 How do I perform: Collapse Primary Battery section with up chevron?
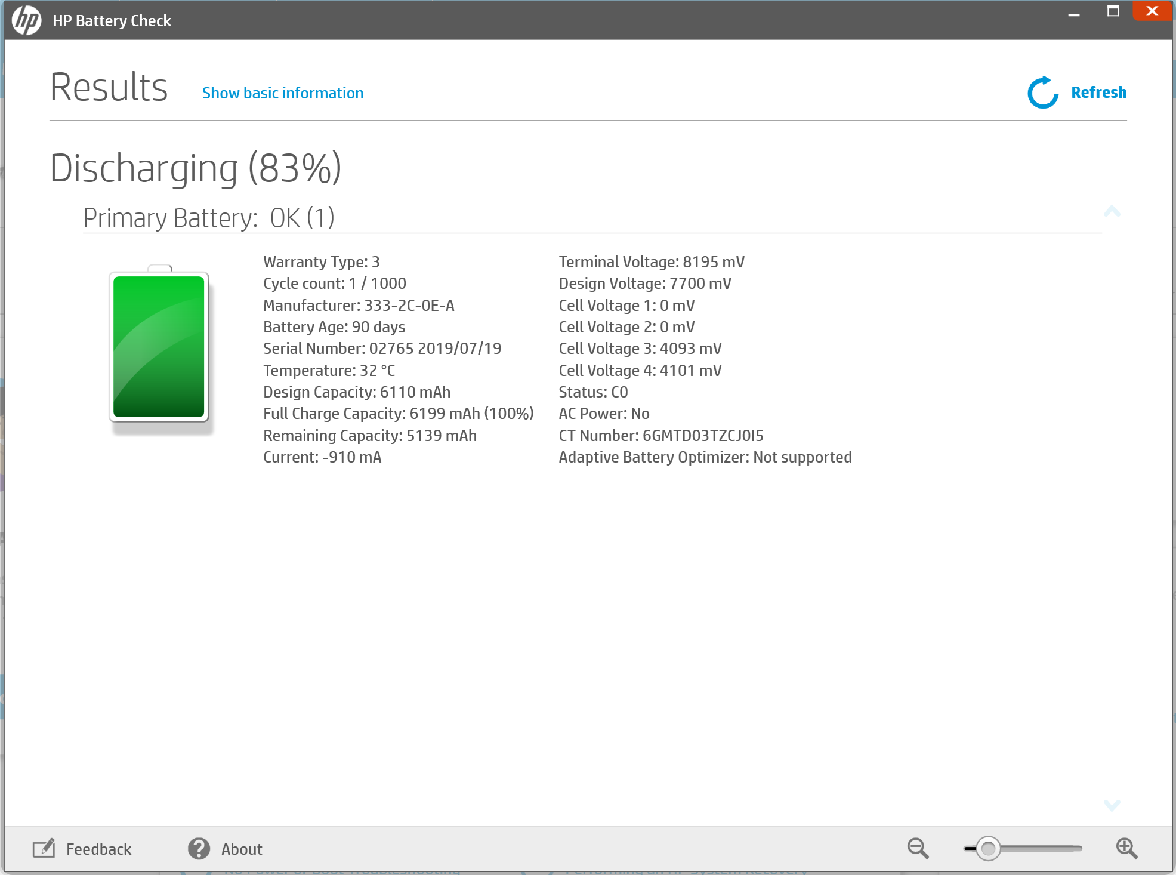coord(1112,211)
